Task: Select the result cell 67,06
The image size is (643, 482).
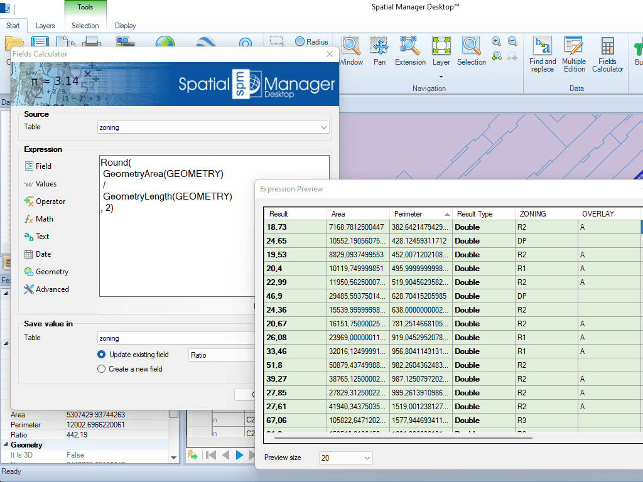Action: pos(295,420)
